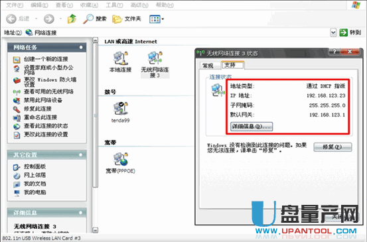Screen dimensions: 367x242
Task: Click the 修复(P) button in dialog
Action: pyautogui.click(x=332, y=147)
